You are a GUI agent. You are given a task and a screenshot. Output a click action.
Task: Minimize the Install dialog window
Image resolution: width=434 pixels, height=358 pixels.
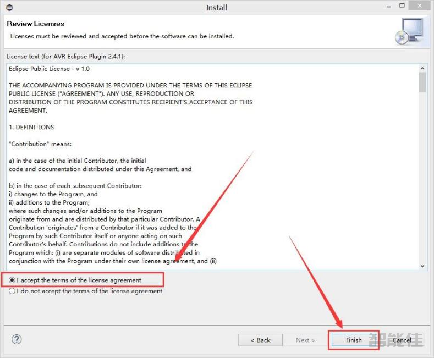pyautogui.click(x=388, y=7)
